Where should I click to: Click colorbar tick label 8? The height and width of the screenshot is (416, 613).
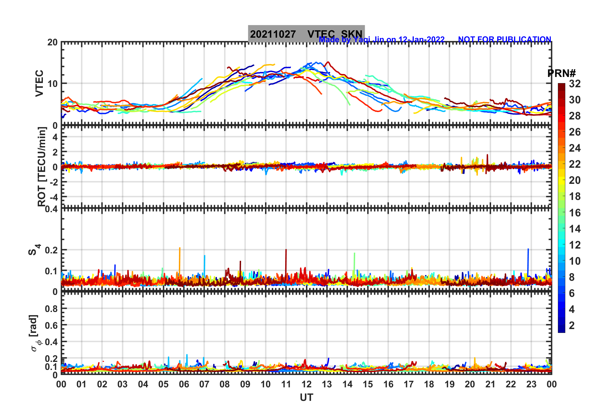pos(572,277)
